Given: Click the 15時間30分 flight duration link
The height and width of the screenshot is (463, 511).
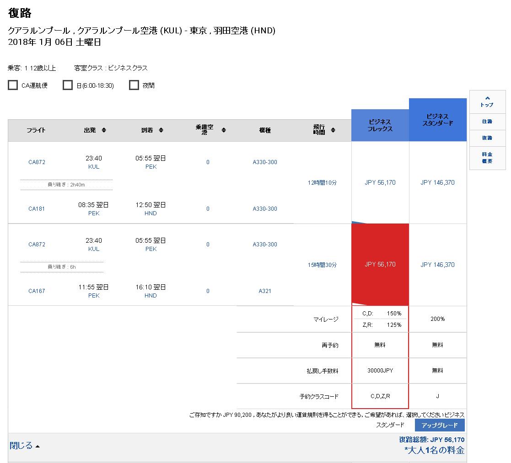Looking at the screenshot, I should point(323,265).
